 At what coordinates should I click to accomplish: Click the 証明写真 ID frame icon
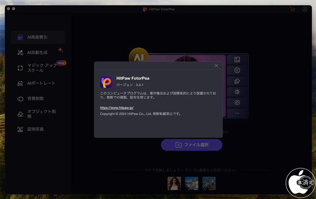tap(20, 129)
